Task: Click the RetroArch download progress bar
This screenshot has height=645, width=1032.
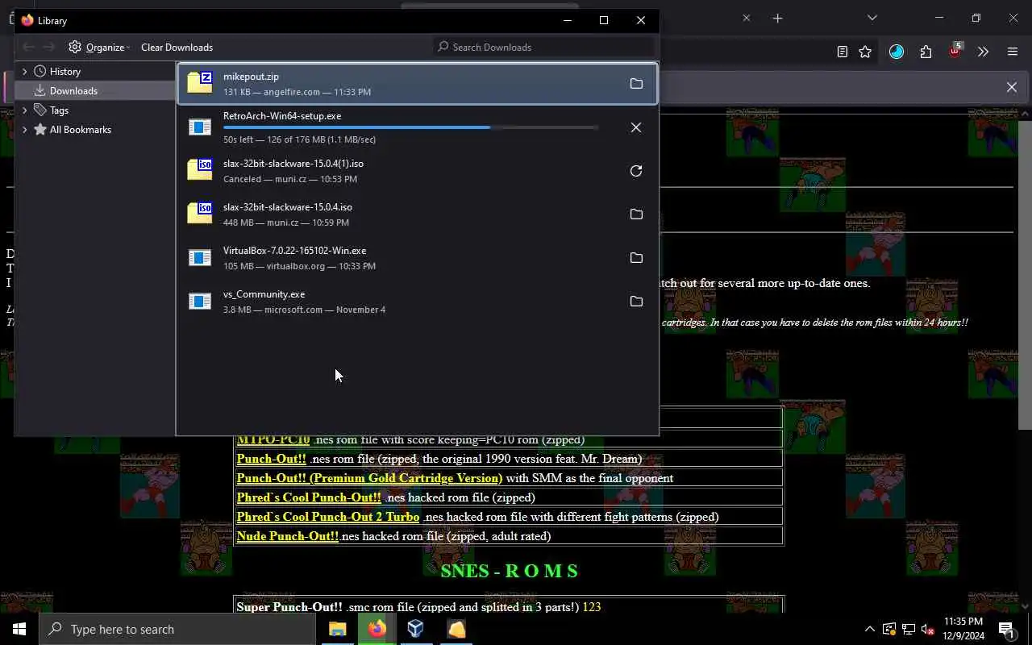Action: tap(410, 127)
